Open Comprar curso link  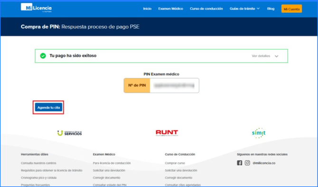click(175, 163)
